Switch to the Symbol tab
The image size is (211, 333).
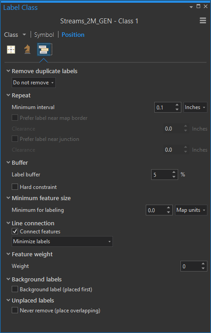44,35
